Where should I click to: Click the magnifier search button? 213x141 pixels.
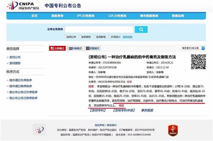[x=141, y=29]
